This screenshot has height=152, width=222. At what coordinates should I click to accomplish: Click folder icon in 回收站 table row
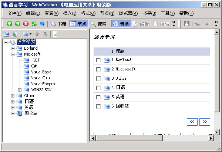[107, 106]
